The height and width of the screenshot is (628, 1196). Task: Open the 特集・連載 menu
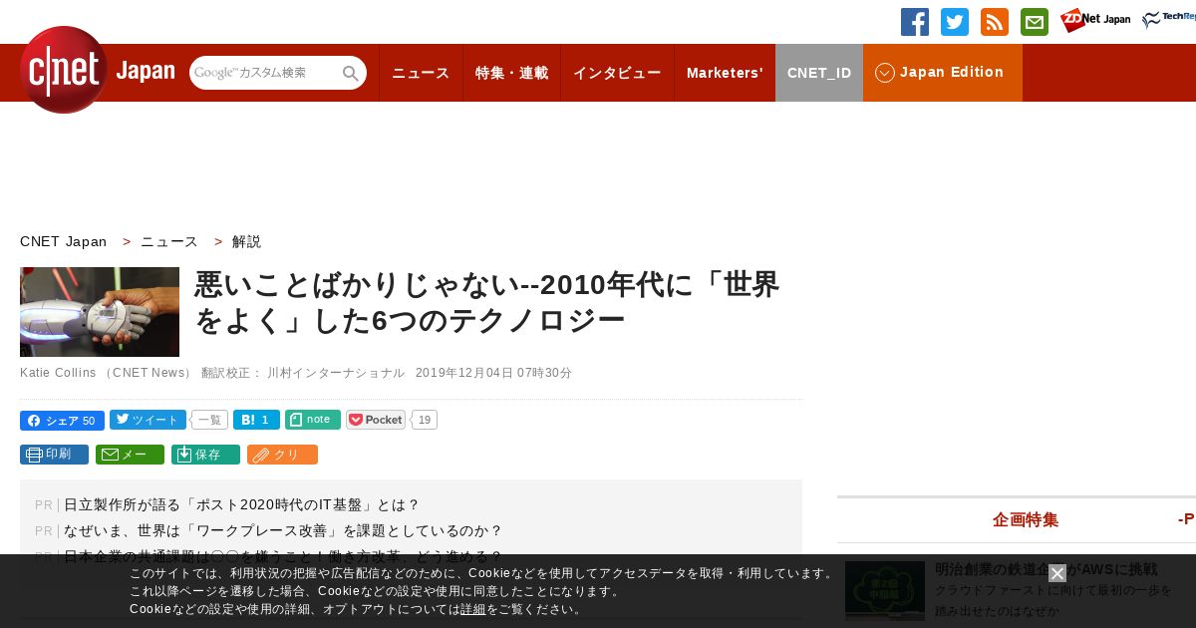511,73
